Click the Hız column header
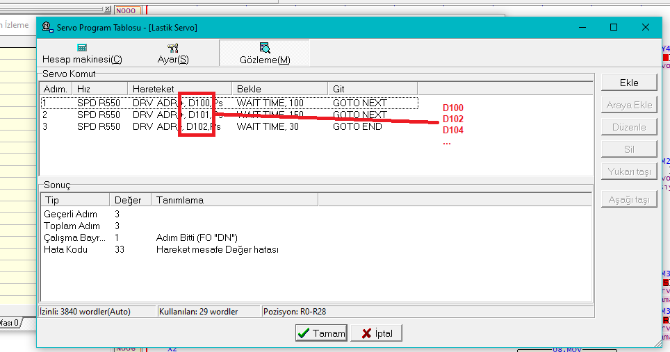Viewport: 670px width, 352px height. [x=100, y=89]
